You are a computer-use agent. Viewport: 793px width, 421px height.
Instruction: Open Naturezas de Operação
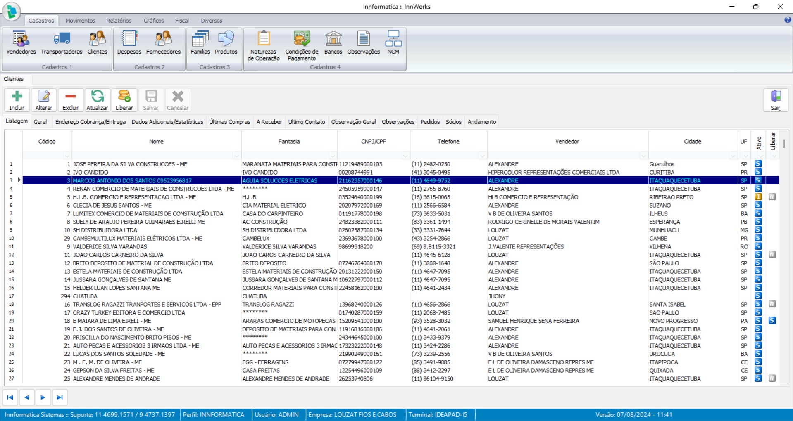tap(264, 46)
